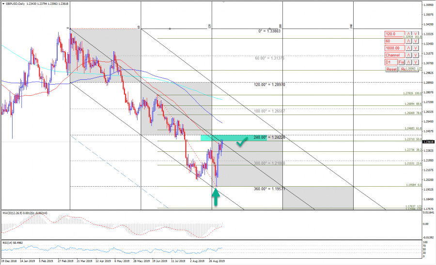
Task: Increase the 60 value with its up arrow
Action: (x=408, y=41)
